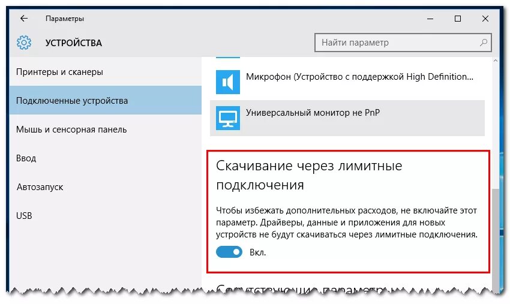Select Микрофон High Definition device row
This screenshot has height=304, width=510.
point(347,82)
